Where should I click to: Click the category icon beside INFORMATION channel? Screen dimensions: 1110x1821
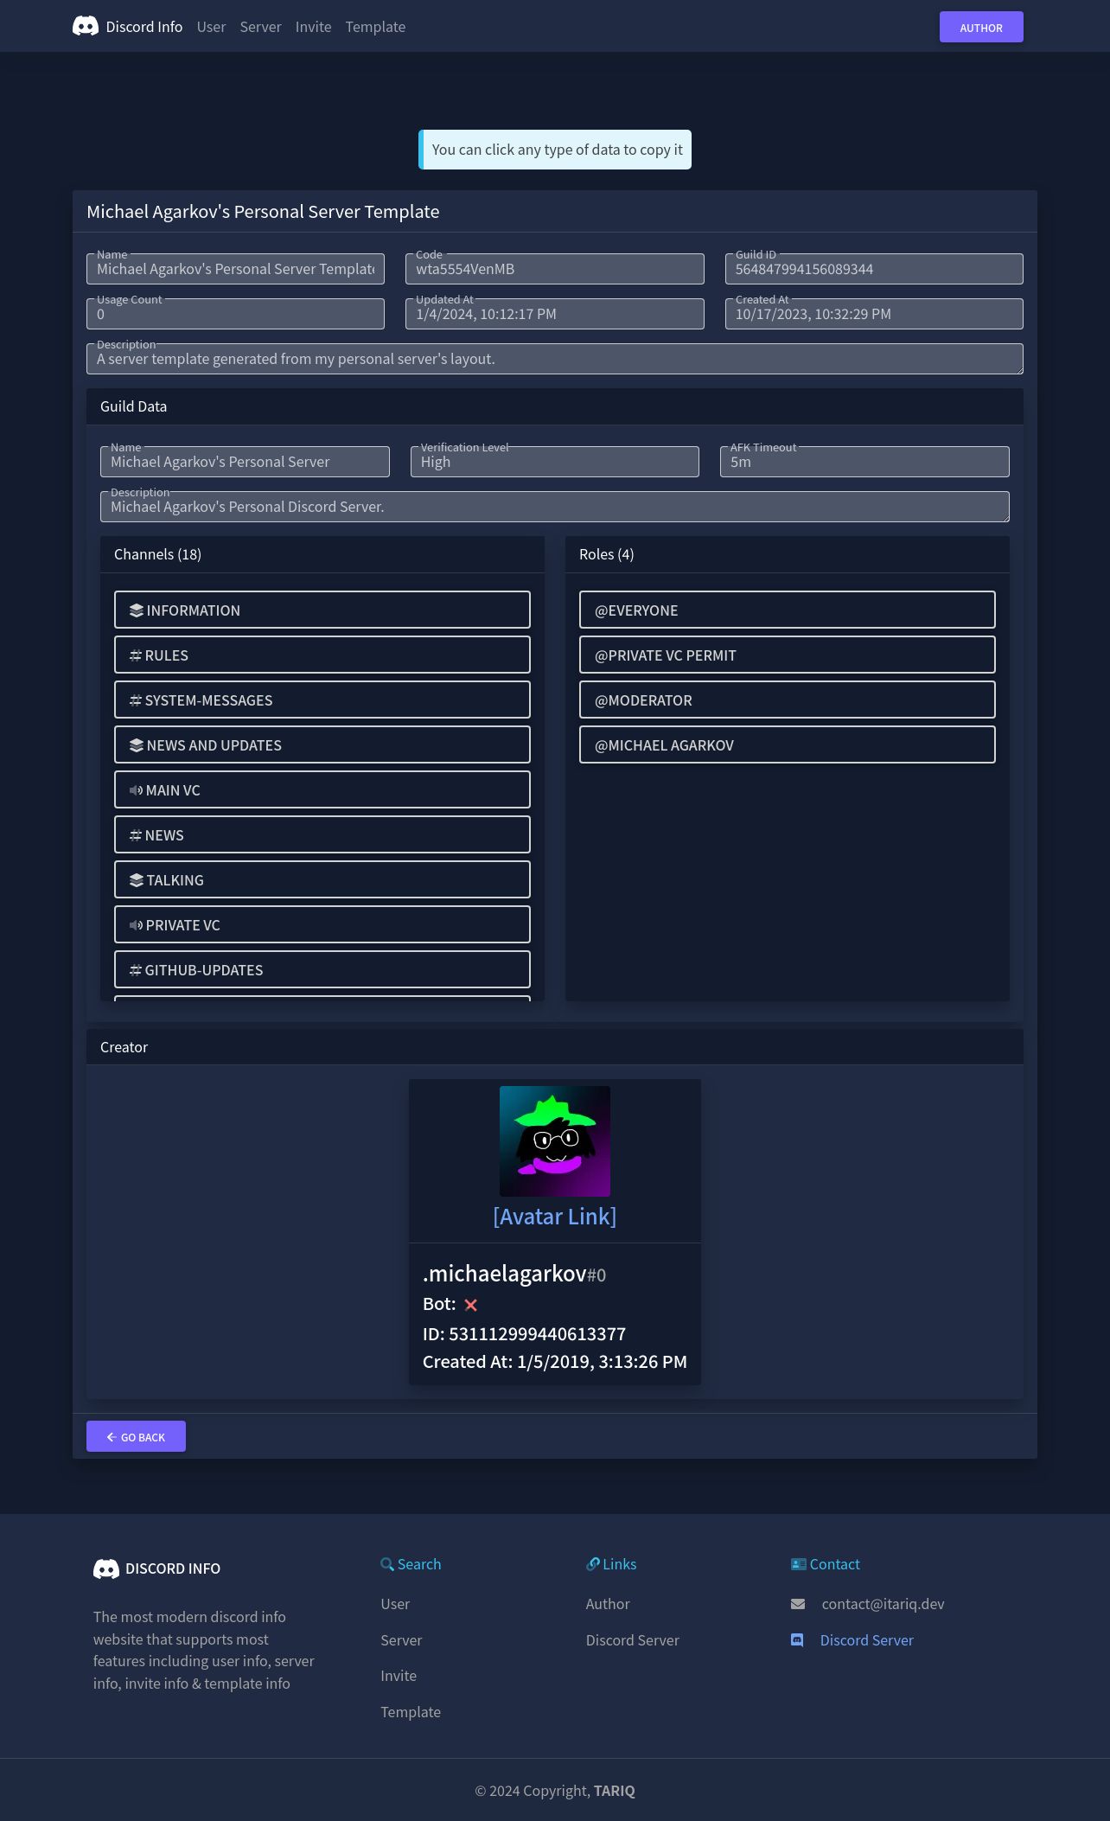[x=137, y=610]
